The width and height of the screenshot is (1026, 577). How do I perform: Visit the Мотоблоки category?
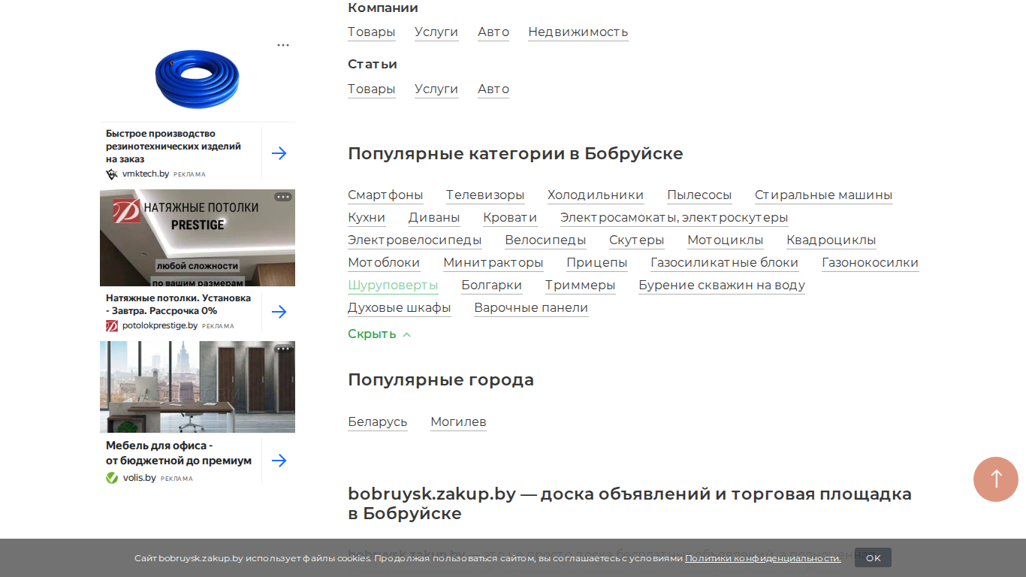click(x=384, y=263)
